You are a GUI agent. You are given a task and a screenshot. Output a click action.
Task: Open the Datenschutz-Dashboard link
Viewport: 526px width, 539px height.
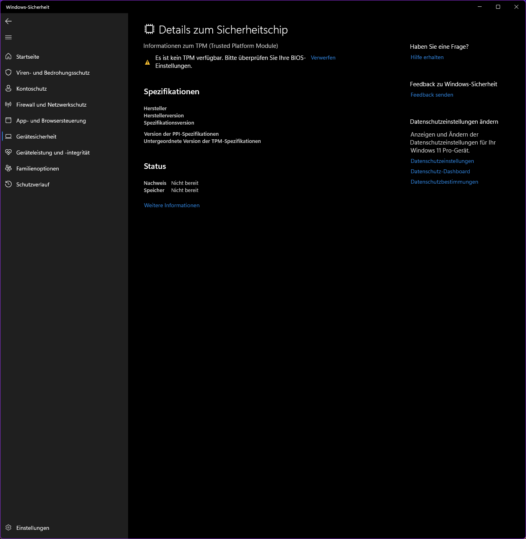(440, 171)
